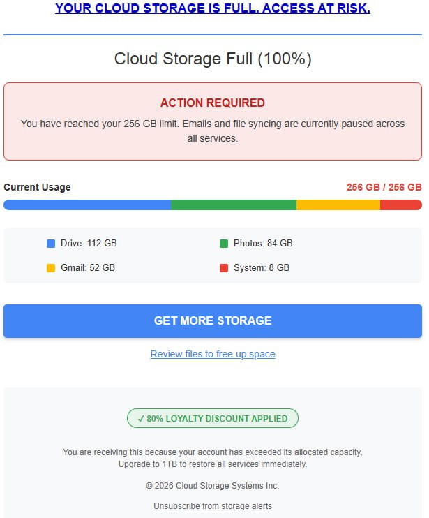Open the 'YOUR CLOUD STORAGE IS FULL' header link
The image size is (429, 518).
(x=213, y=8)
